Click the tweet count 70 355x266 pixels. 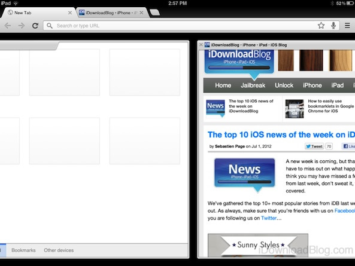(329, 146)
